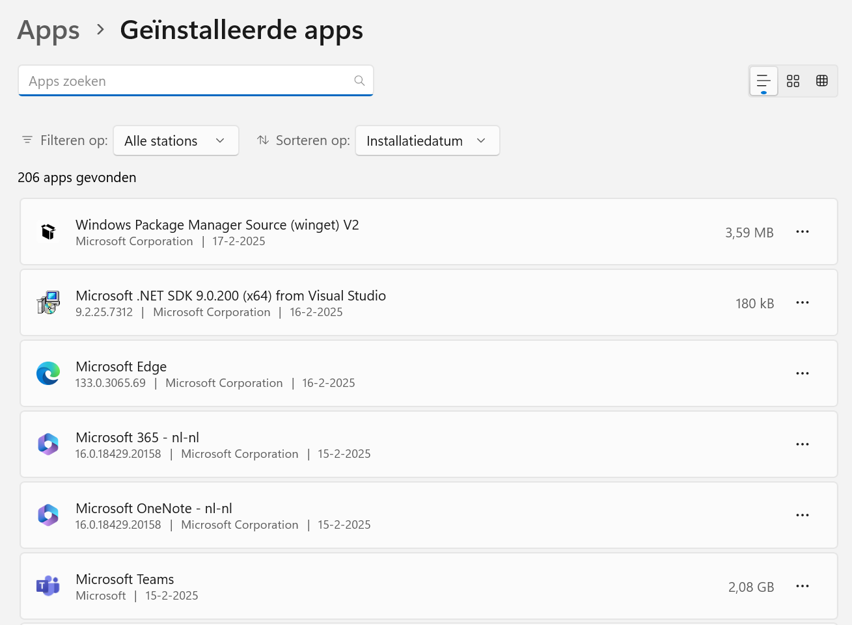The image size is (852, 625).
Task: Open the Installatiedatum sort dropdown
Action: [x=428, y=140]
